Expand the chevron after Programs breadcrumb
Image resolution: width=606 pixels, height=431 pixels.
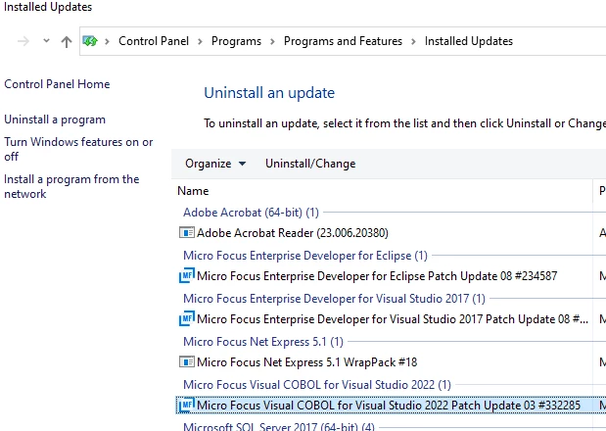pos(272,41)
